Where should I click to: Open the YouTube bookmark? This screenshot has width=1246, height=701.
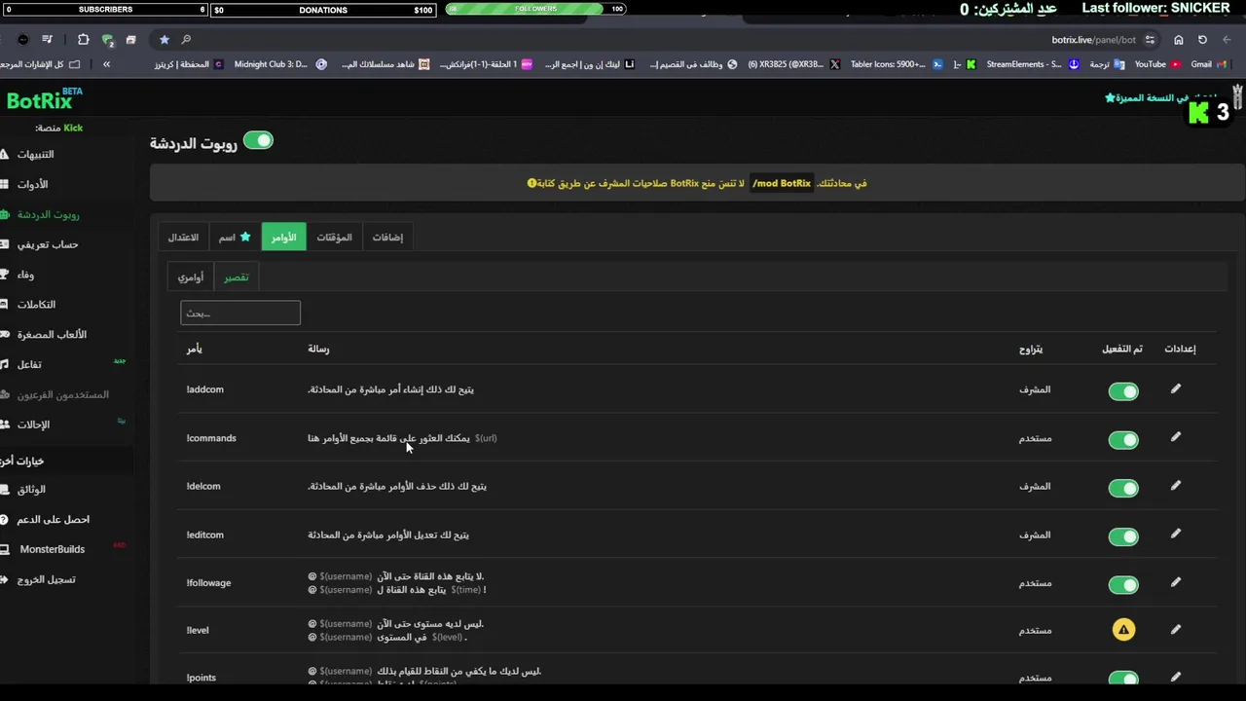(1157, 64)
